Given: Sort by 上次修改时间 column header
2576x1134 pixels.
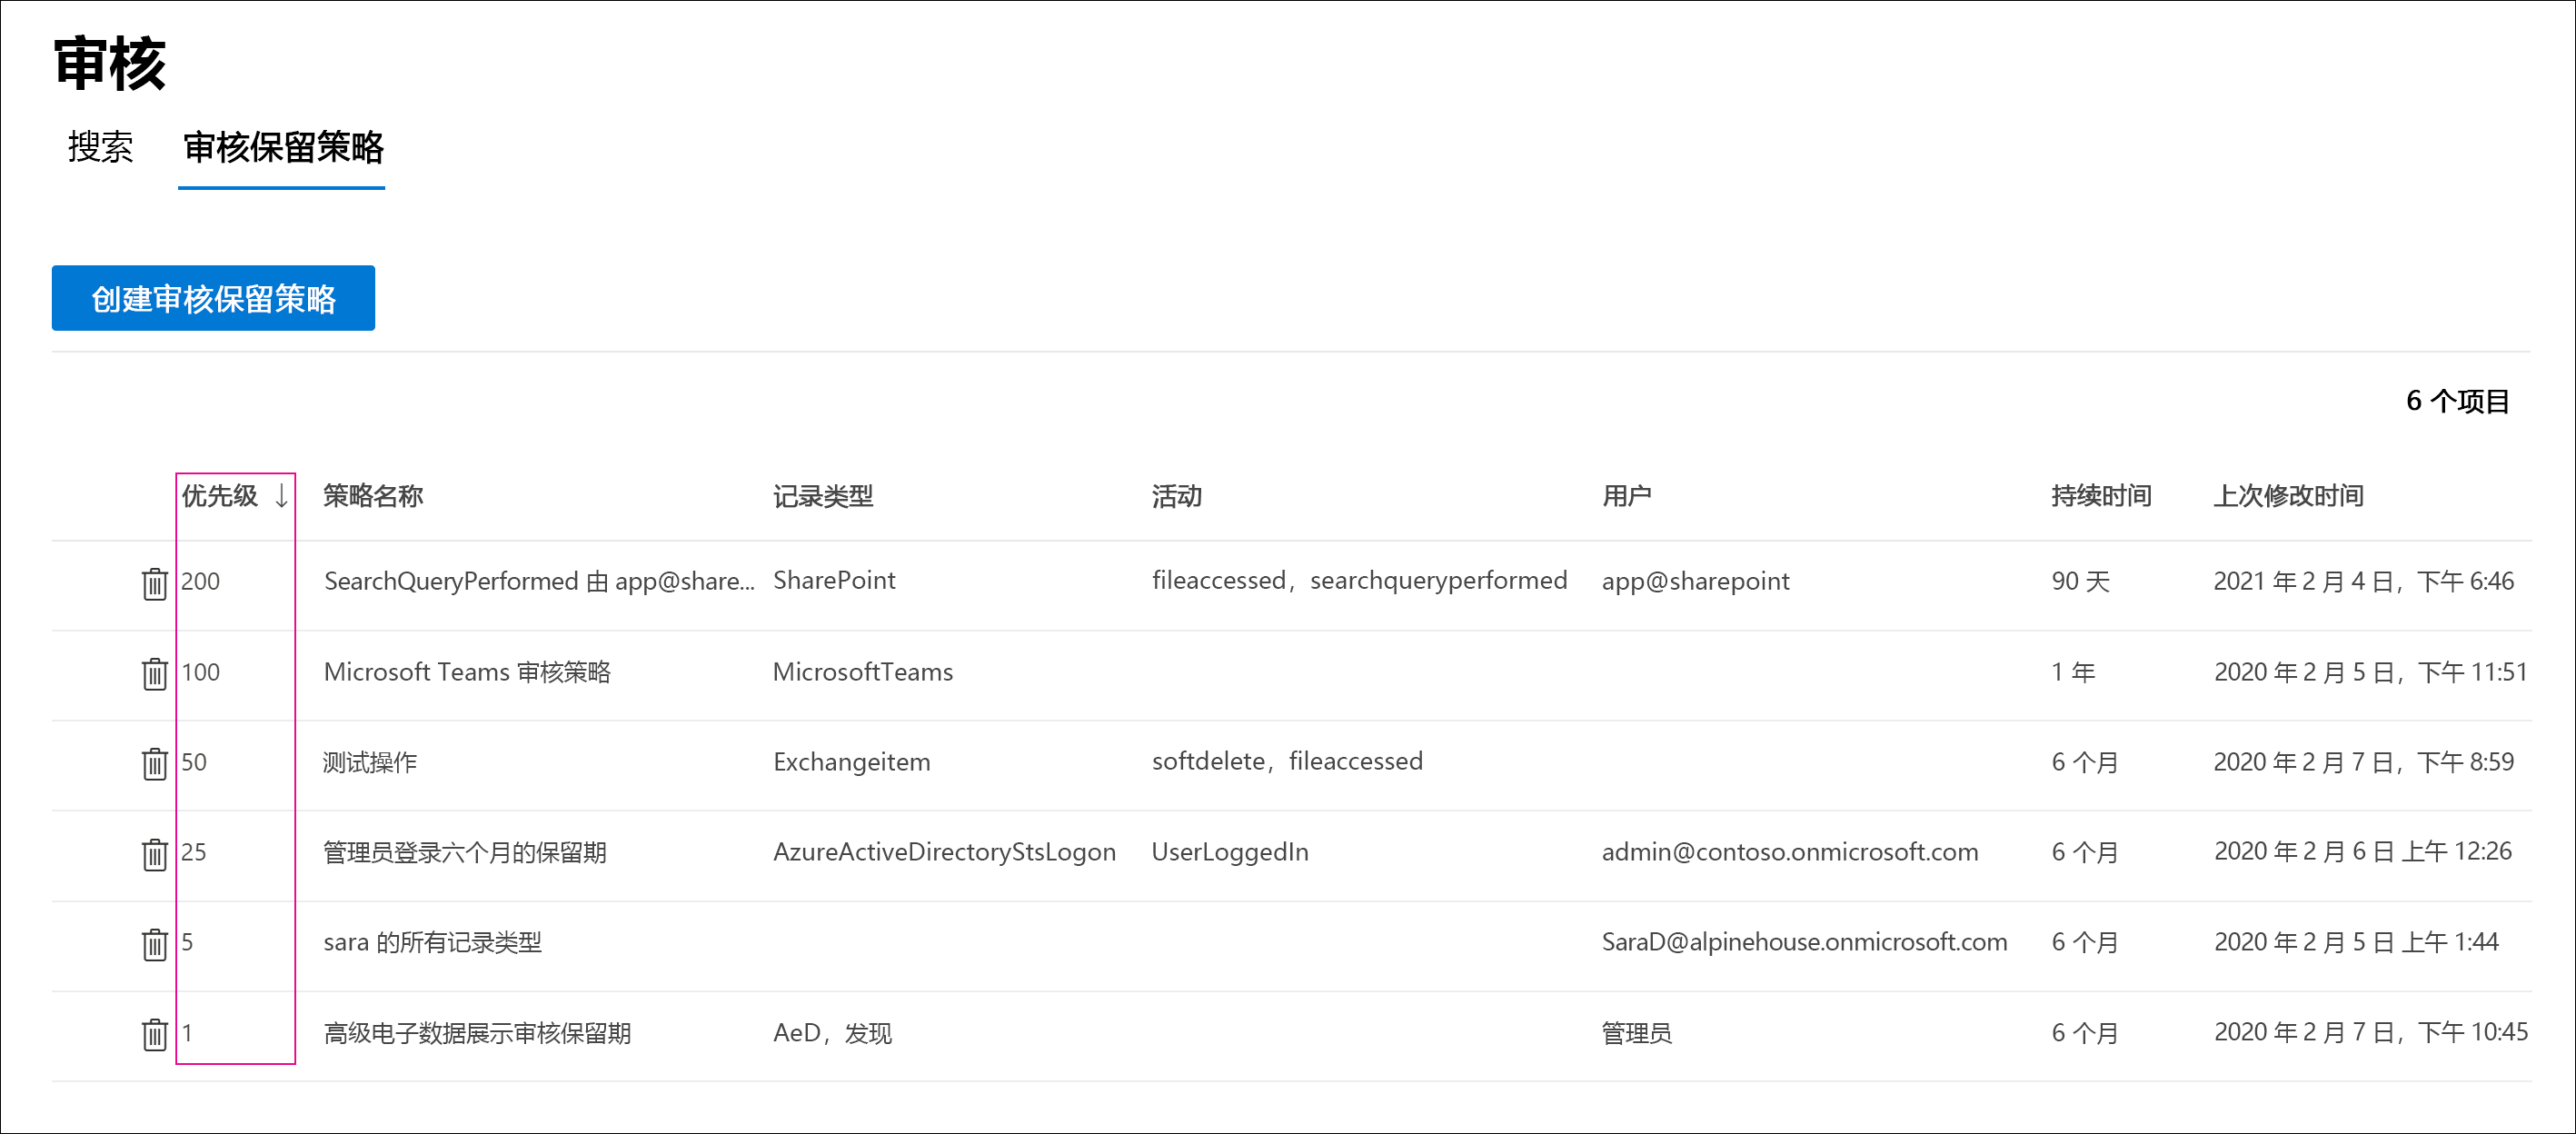Looking at the screenshot, I should (2289, 495).
